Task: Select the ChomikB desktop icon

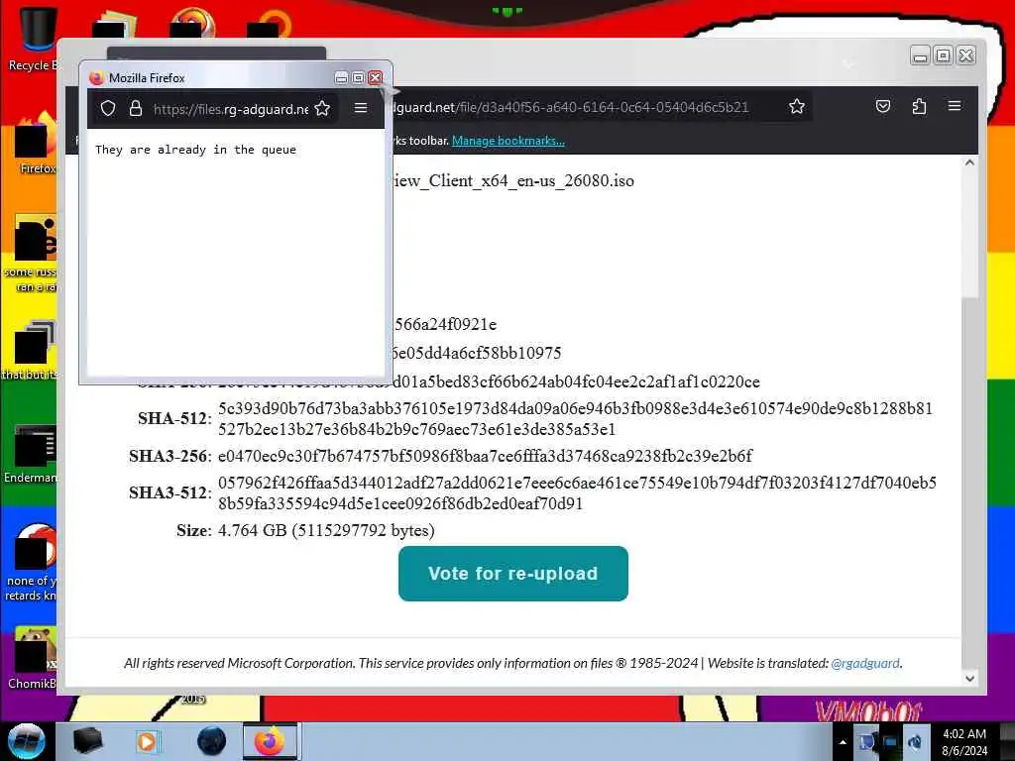Action: pos(33,659)
